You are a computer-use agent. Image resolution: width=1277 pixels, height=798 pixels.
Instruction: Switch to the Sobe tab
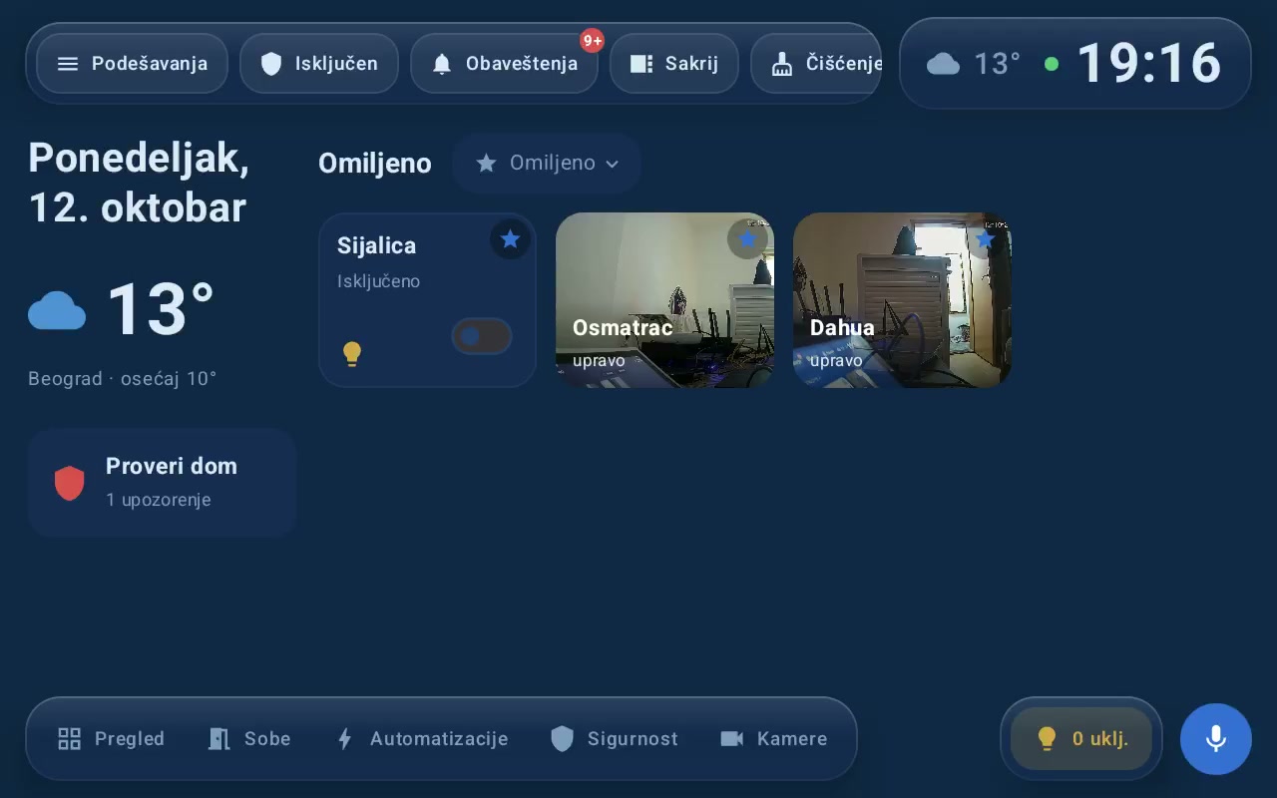(249, 739)
